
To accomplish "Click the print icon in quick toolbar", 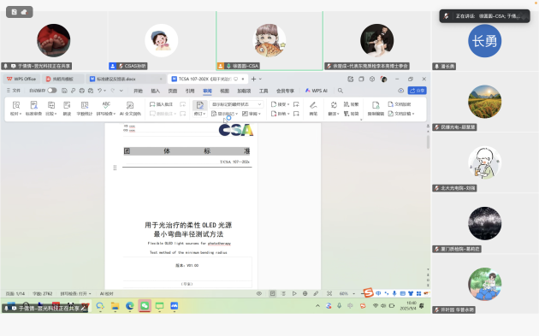I will point(82,91).
